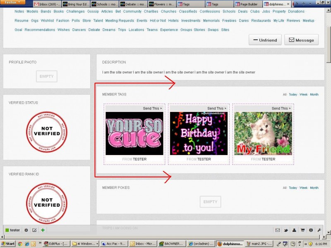Viewport: 331px width, 248px height.
Task: Open the Debate menu link
Action: click(x=94, y=30)
